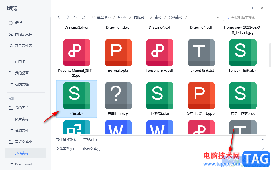
Task: Select second blue W document icon
Action: [x=160, y=127]
